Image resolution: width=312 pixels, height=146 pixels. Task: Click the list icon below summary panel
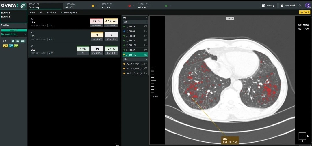click(x=117, y=144)
